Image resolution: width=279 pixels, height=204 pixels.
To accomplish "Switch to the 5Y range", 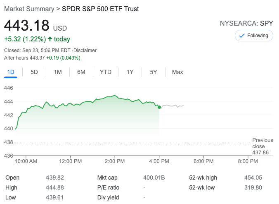I will pos(154,72).
